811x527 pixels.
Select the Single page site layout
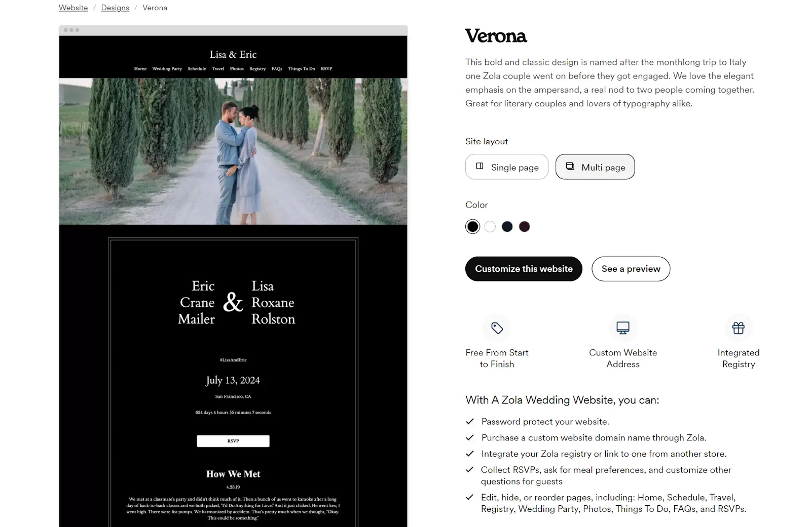(507, 167)
